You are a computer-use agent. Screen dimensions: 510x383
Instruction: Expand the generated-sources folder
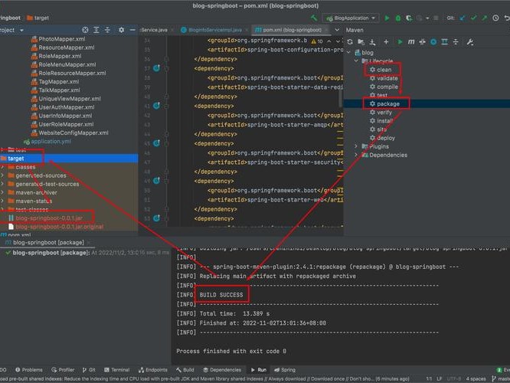(2, 175)
